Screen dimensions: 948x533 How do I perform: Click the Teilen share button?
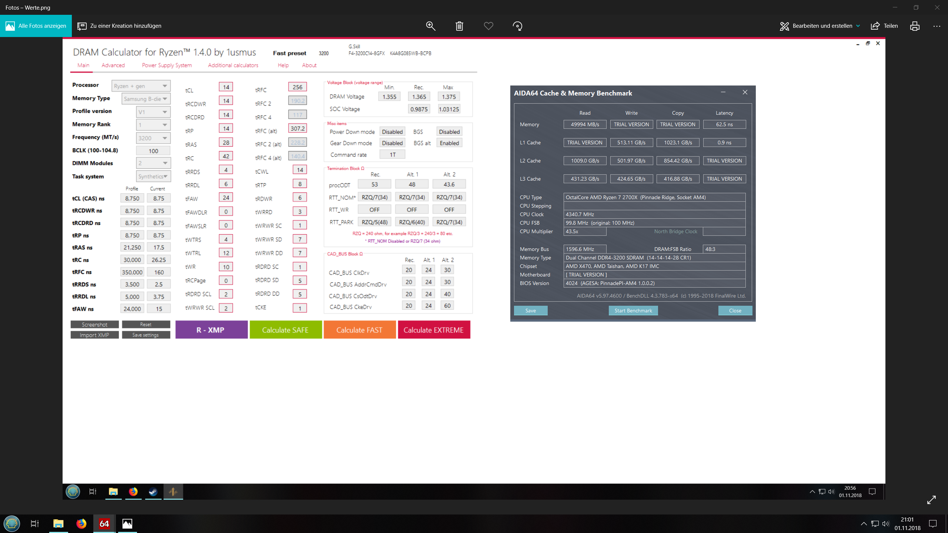pyautogui.click(x=884, y=26)
